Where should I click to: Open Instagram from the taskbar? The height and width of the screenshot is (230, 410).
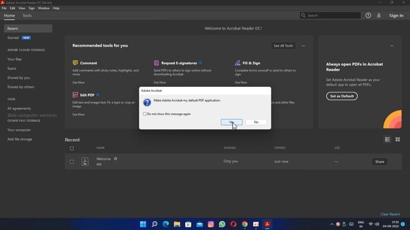[x=211, y=224]
